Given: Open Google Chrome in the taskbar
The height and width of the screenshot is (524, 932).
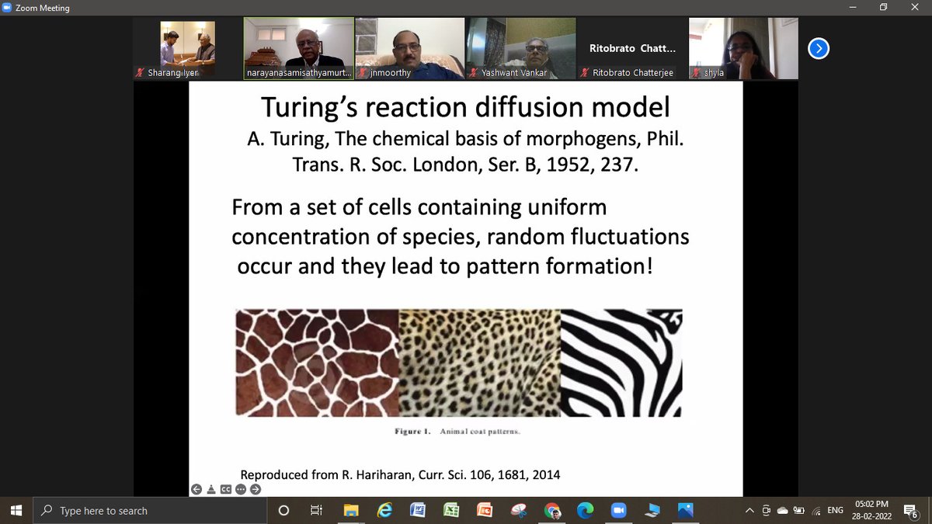Looking at the screenshot, I should (x=552, y=510).
